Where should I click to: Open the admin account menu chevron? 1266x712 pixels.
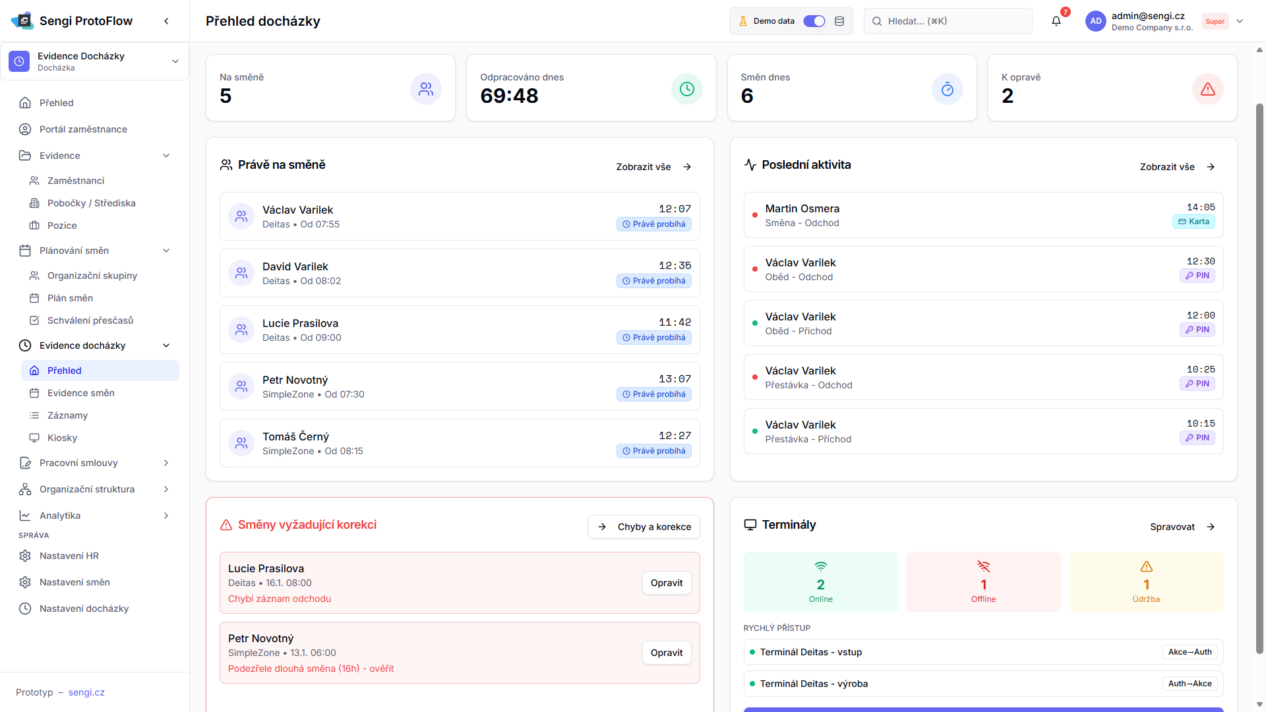[x=1240, y=21]
